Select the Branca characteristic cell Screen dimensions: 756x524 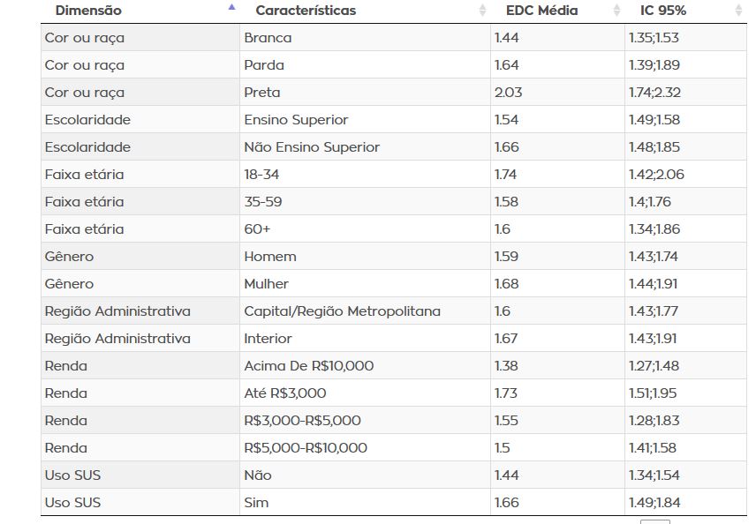[x=268, y=38]
